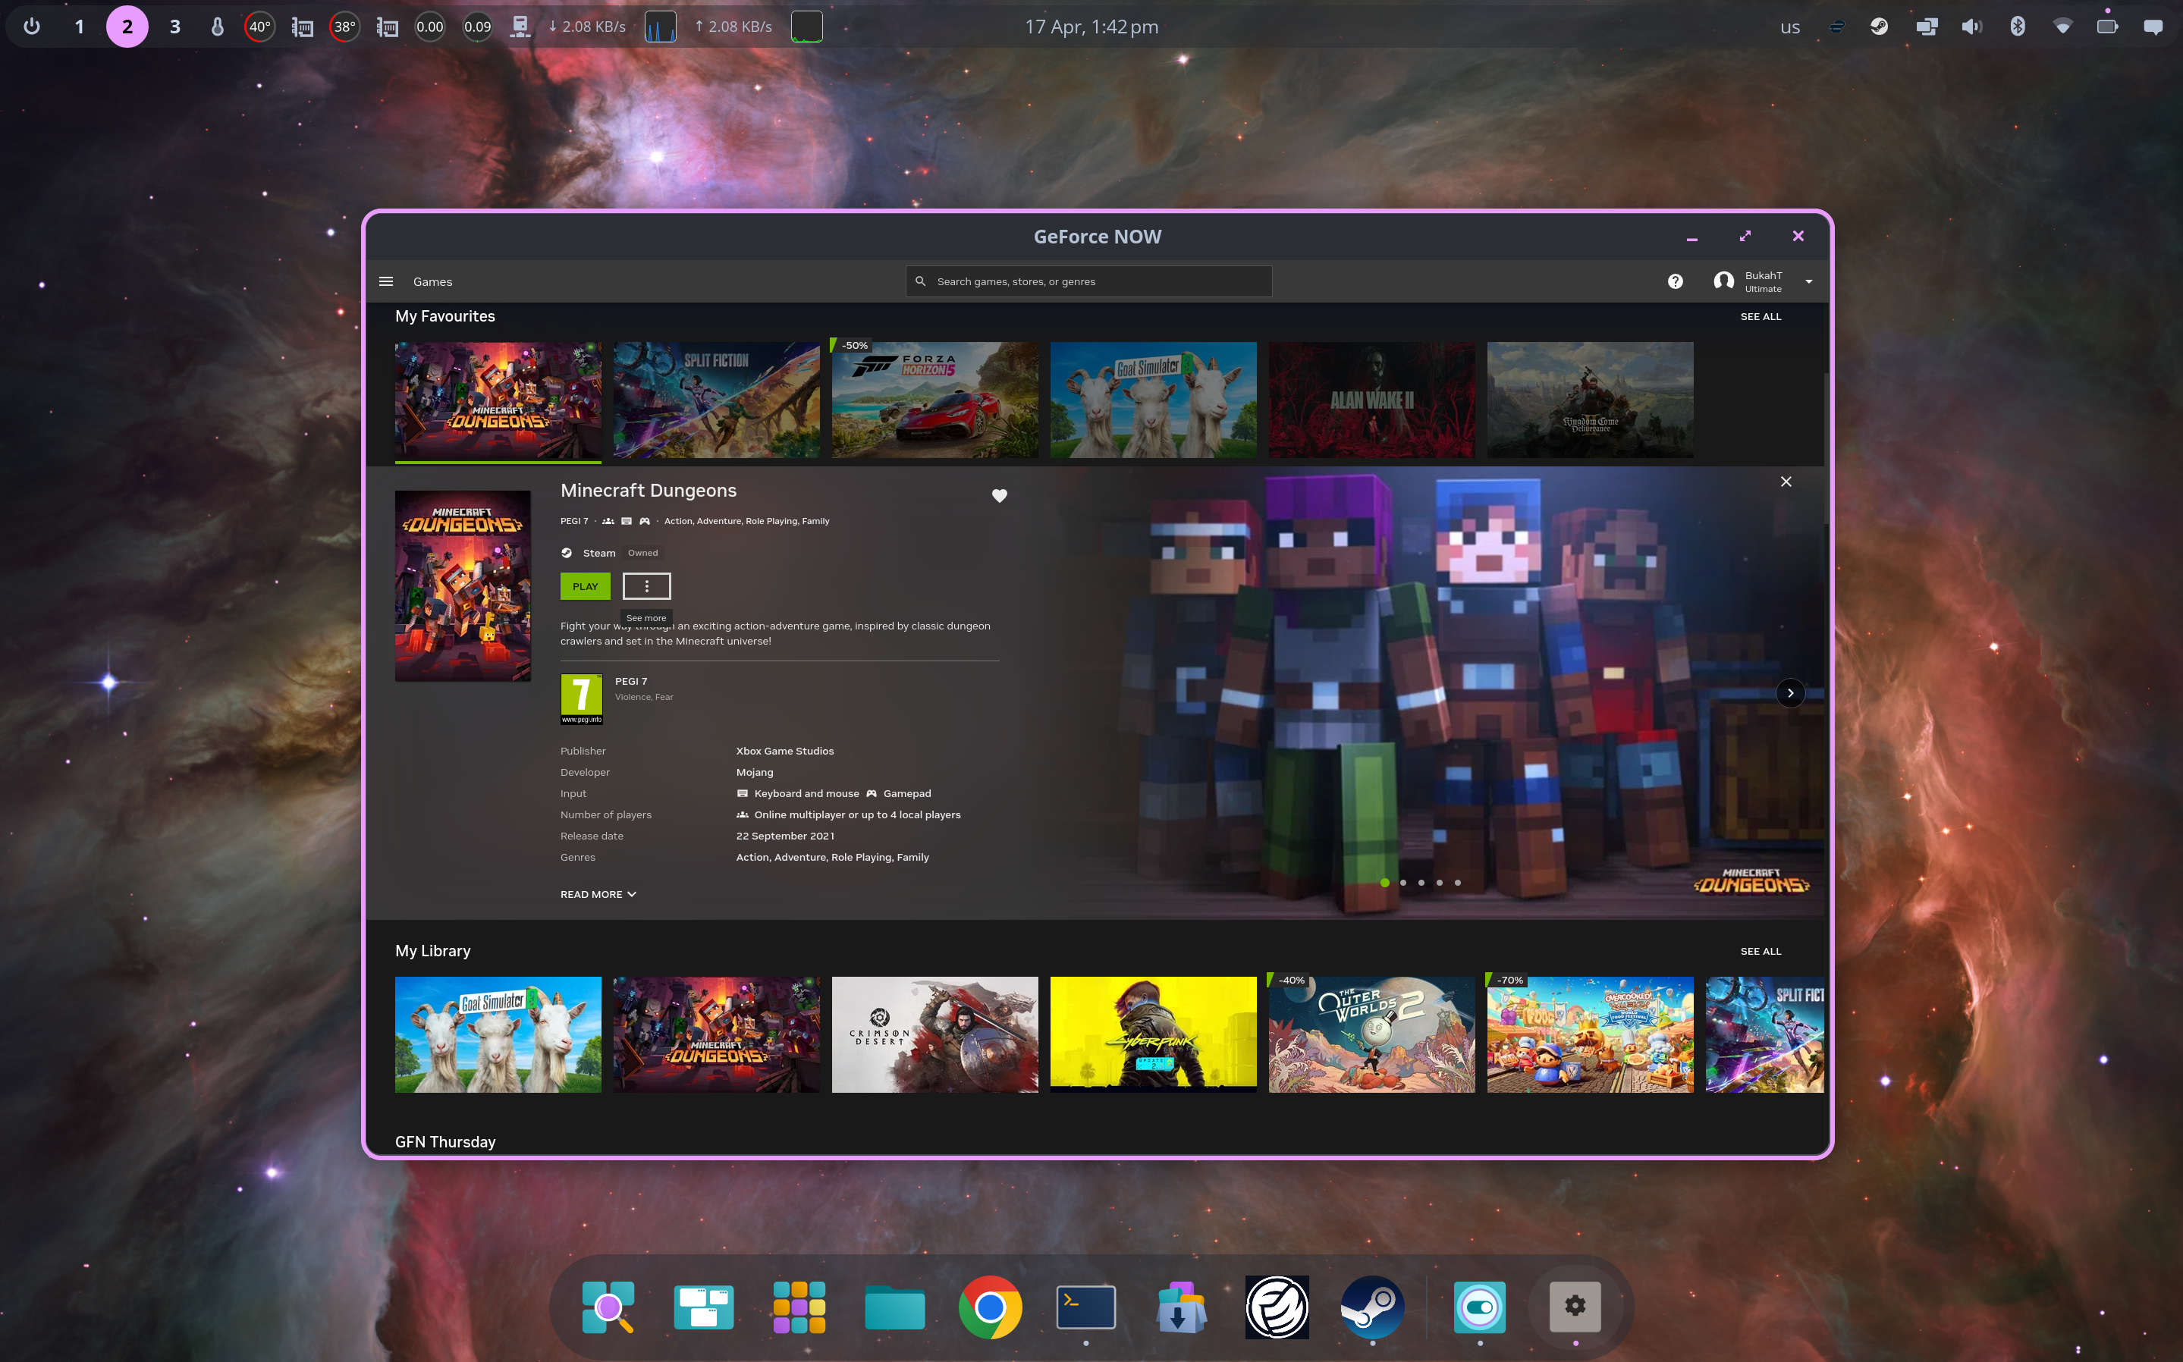Screen dimensions: 2183x1362
Task: Click the BukahT user avatar icon
Action: point(1723,280)
